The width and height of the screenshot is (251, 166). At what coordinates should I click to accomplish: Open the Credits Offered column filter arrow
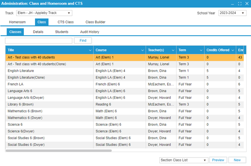pos(232,50)
